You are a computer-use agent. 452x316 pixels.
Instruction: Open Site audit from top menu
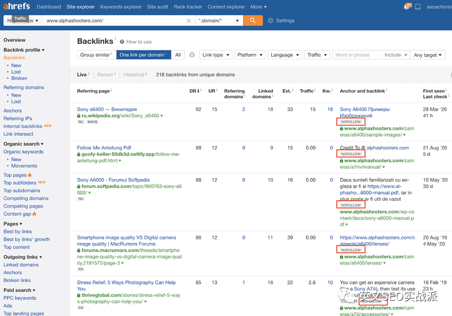(158, 7)
